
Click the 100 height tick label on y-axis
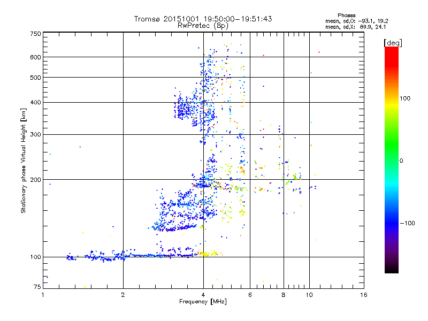click(x=35, y=257)
